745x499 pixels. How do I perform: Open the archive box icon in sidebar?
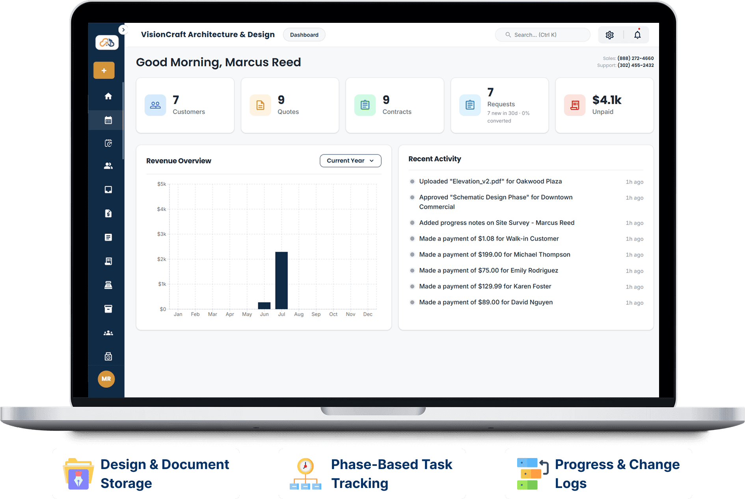point(108,309)
